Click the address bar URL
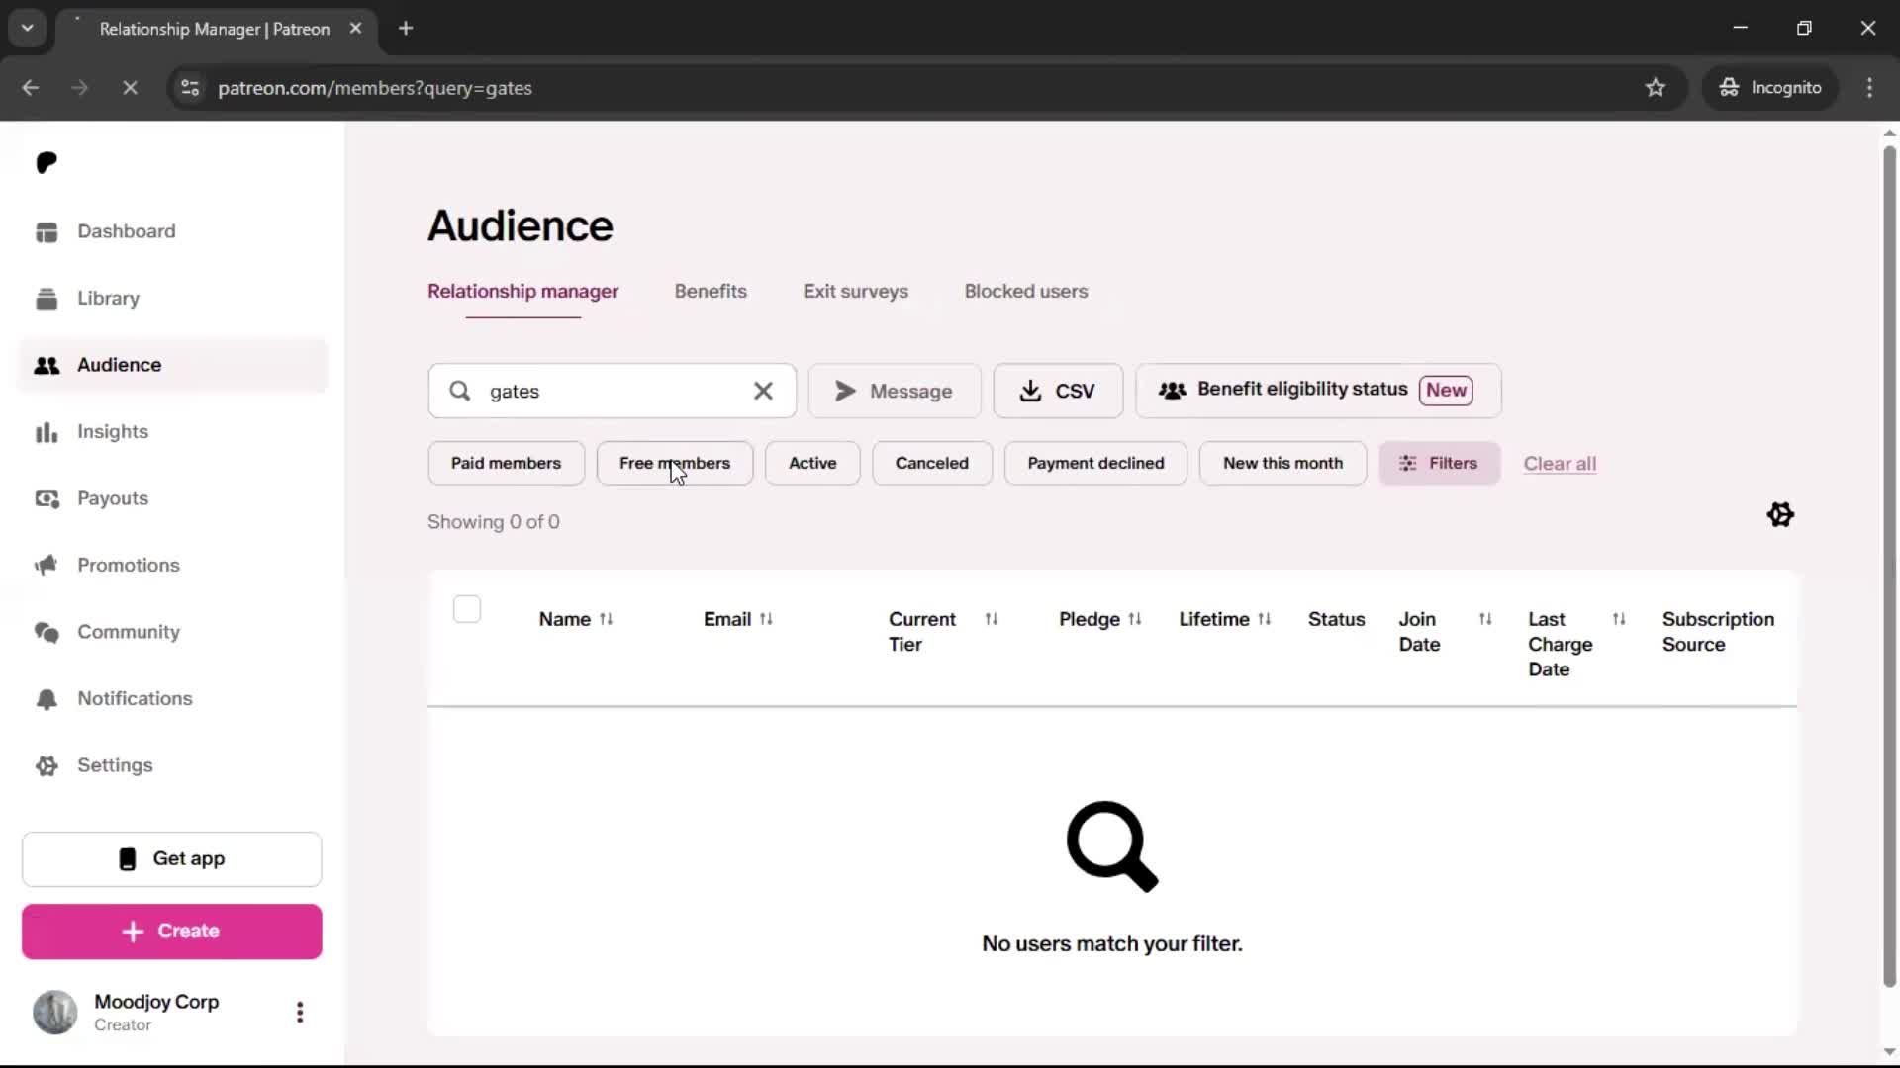 375,88
